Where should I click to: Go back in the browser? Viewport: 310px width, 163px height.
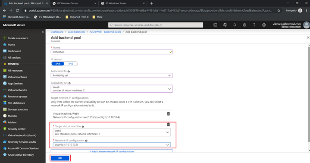[x=4, y=10]
